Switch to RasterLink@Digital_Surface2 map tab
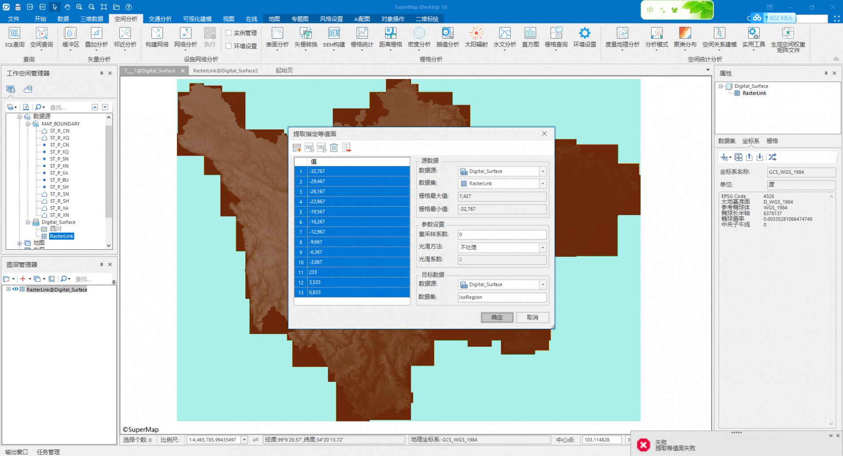Image resolution: width=843 pixels, height=456 pixels. click(225, 71)
